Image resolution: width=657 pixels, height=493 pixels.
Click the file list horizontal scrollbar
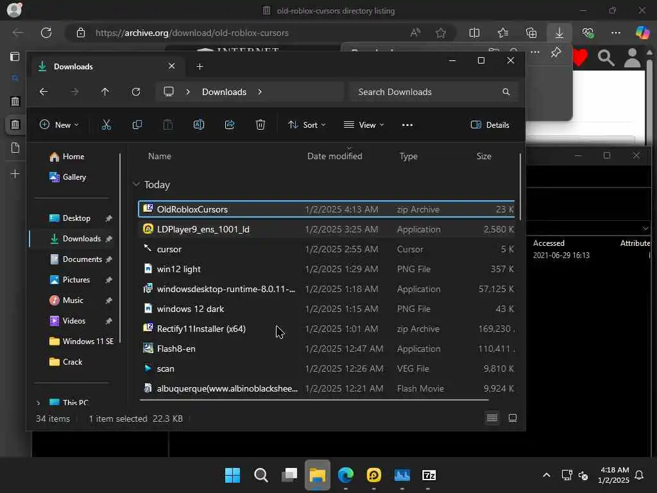314,399
